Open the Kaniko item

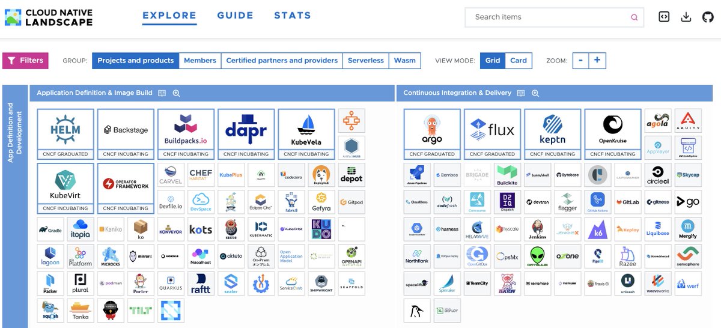(x=111, y=229)
